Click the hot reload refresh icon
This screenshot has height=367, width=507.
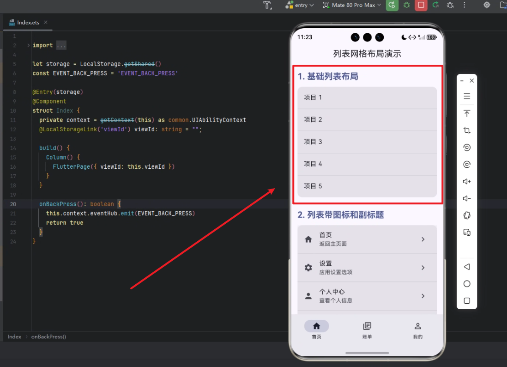pos(435,5)
